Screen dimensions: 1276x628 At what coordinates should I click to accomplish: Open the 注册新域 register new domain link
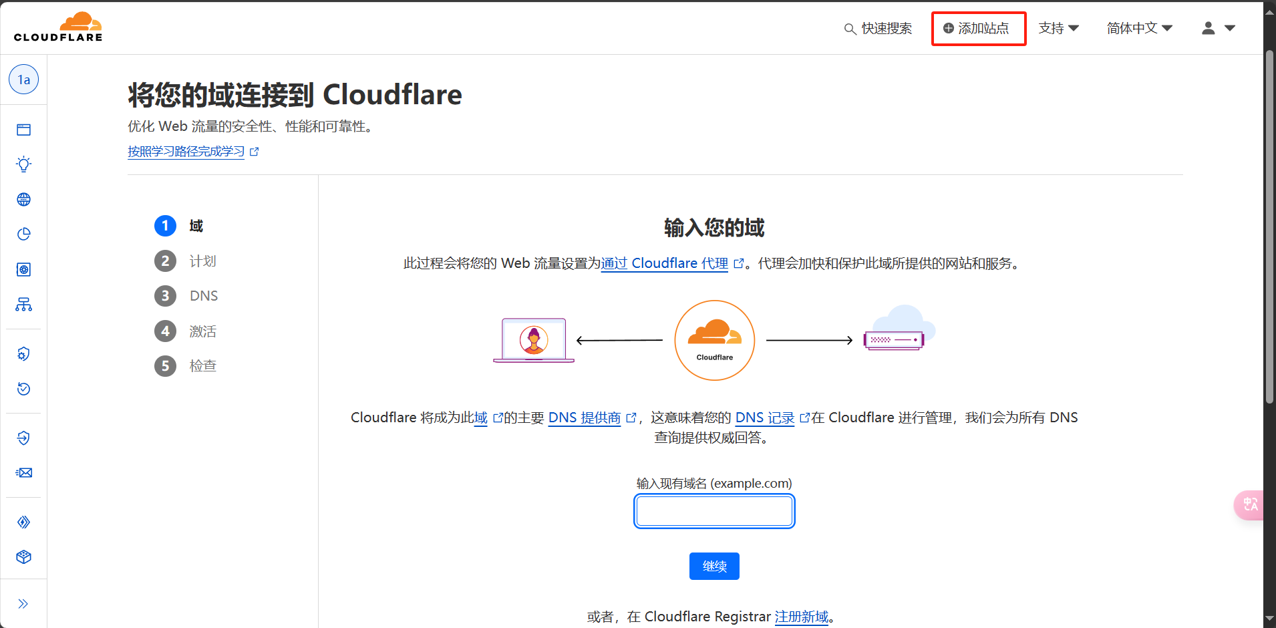pyautogui.click(x=801, y=617)
